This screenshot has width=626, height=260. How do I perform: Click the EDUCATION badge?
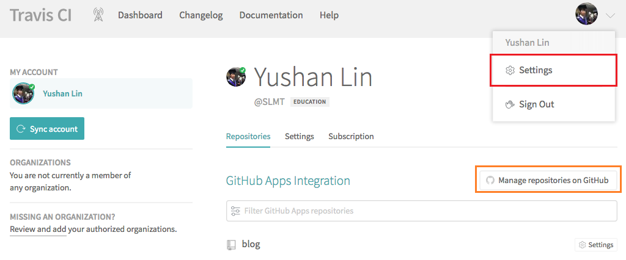pos(310,102)
